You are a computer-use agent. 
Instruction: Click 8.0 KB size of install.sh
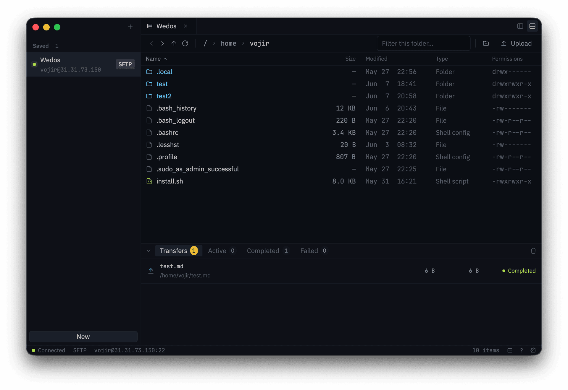click(x=344, y=181)
